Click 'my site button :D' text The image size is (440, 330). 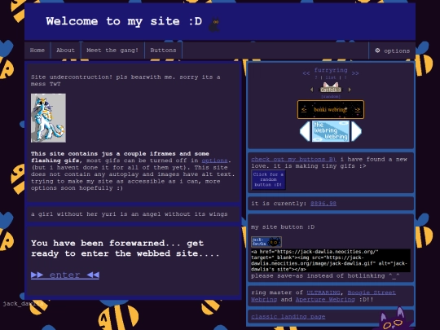pos(283,227)
